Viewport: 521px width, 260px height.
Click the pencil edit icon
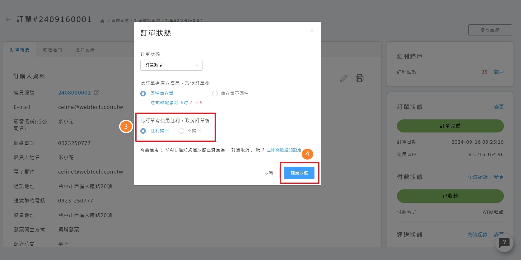click(x=344, y=78)
